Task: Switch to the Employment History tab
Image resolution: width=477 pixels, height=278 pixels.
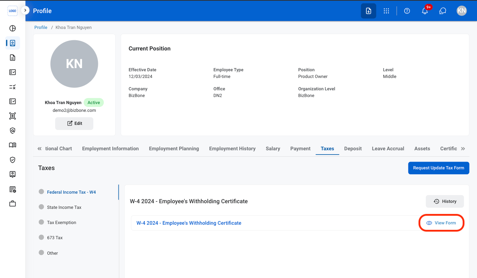Action: coord(232,149)
